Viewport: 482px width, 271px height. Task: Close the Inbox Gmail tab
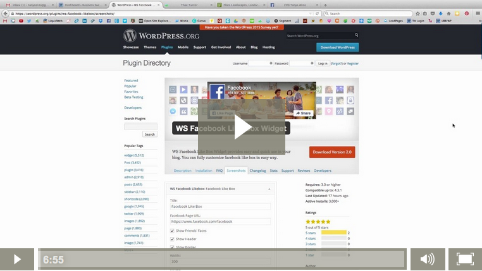[53, 5]
